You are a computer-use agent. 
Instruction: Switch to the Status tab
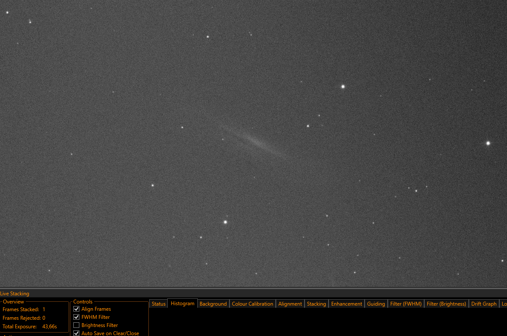[158, 304]
